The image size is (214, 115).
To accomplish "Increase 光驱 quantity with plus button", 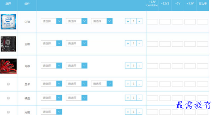I will pyautogui.click(x=128, y=112).
